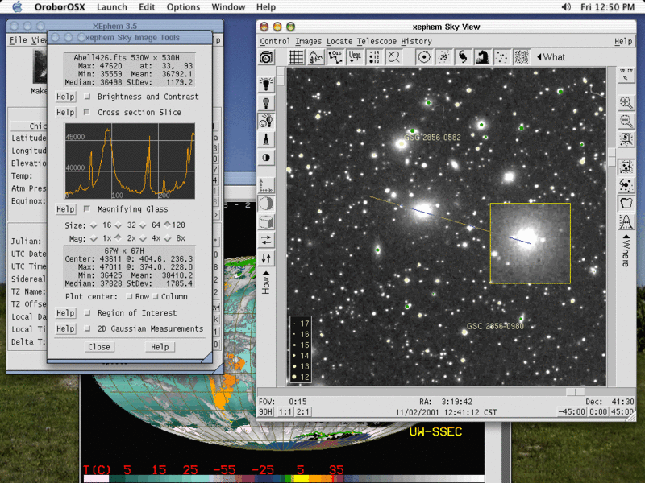
Task: Click the horizontal RA scroll slider thumb
Action: click(x=575, y=392)
